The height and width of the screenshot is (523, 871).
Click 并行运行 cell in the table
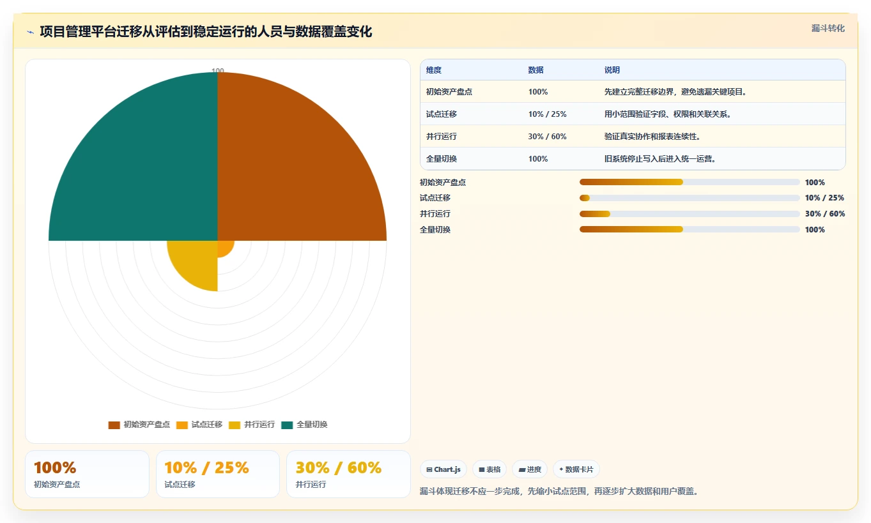point(442,137)
